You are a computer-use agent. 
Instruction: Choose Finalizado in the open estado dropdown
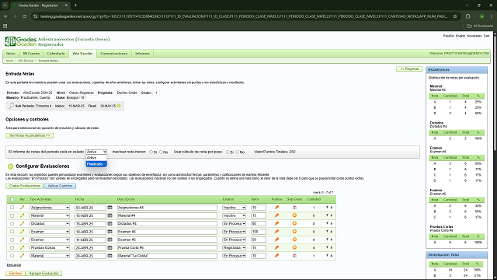coord(96,164)
